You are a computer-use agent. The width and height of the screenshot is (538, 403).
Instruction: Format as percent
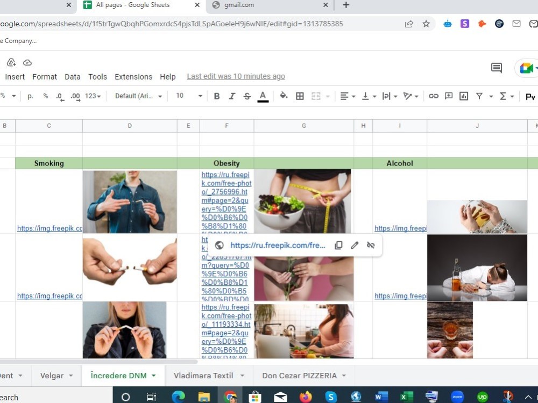point(46,96)
